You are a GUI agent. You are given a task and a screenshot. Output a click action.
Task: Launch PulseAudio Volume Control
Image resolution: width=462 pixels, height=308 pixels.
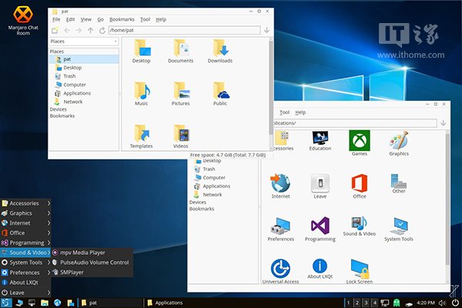pyautogui.click(x=92, y=263)
